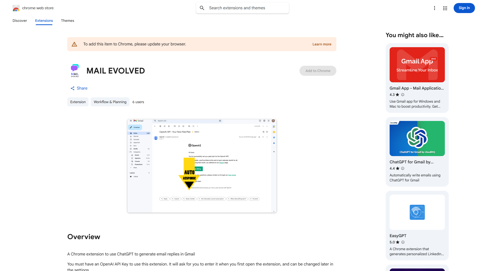The height and width of the screenshot is (271, 482).
Task: Show the next screenshot with the arrow chevron
Action: click(x=274, y=212)
